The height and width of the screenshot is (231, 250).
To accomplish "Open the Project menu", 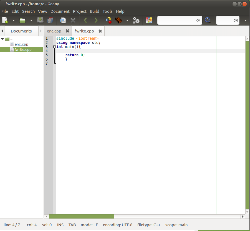I will tap(80, 11).
